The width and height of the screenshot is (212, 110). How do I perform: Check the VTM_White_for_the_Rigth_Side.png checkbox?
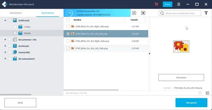coord(68,41)
